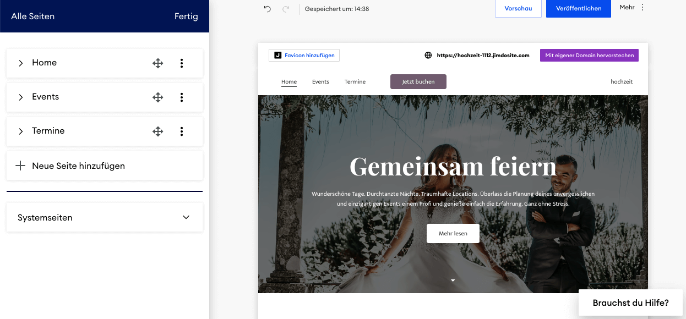This screenshot has height=319, width=686.
Task: Click the favicon placeholder icon
Action: 277,55
